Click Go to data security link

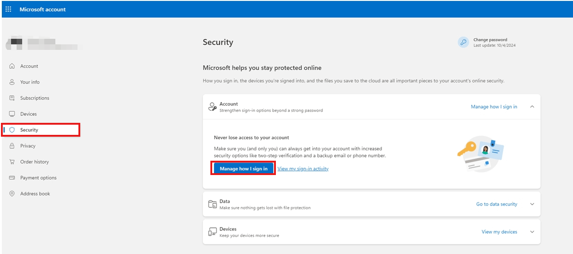pyautogui.click(x=497, y=204)
